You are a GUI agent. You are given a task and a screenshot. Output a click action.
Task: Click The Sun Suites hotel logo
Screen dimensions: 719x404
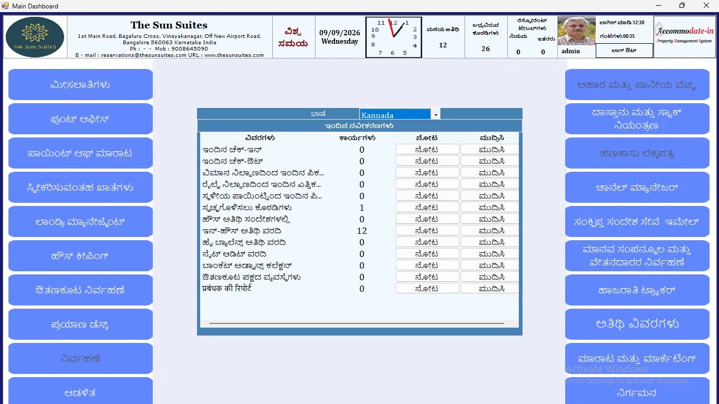tap(35, 37)
